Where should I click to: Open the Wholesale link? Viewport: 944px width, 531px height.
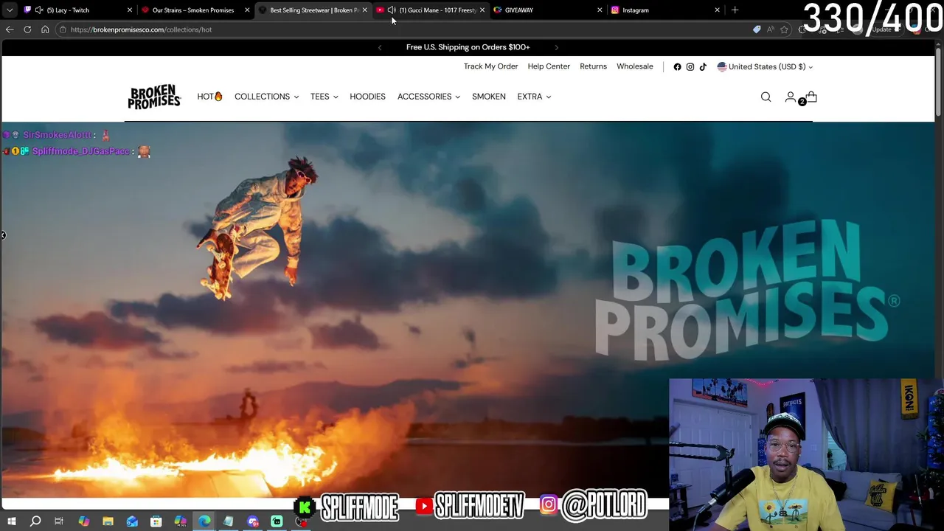tap(635, 66)
